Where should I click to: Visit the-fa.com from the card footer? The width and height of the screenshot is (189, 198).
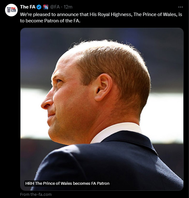36,194
